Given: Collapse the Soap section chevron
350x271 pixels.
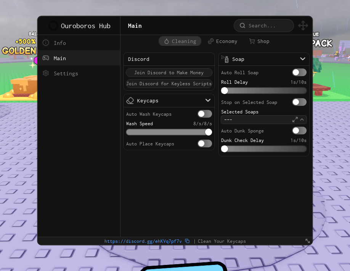Looking at the screenshot, I should pos(303,59).
